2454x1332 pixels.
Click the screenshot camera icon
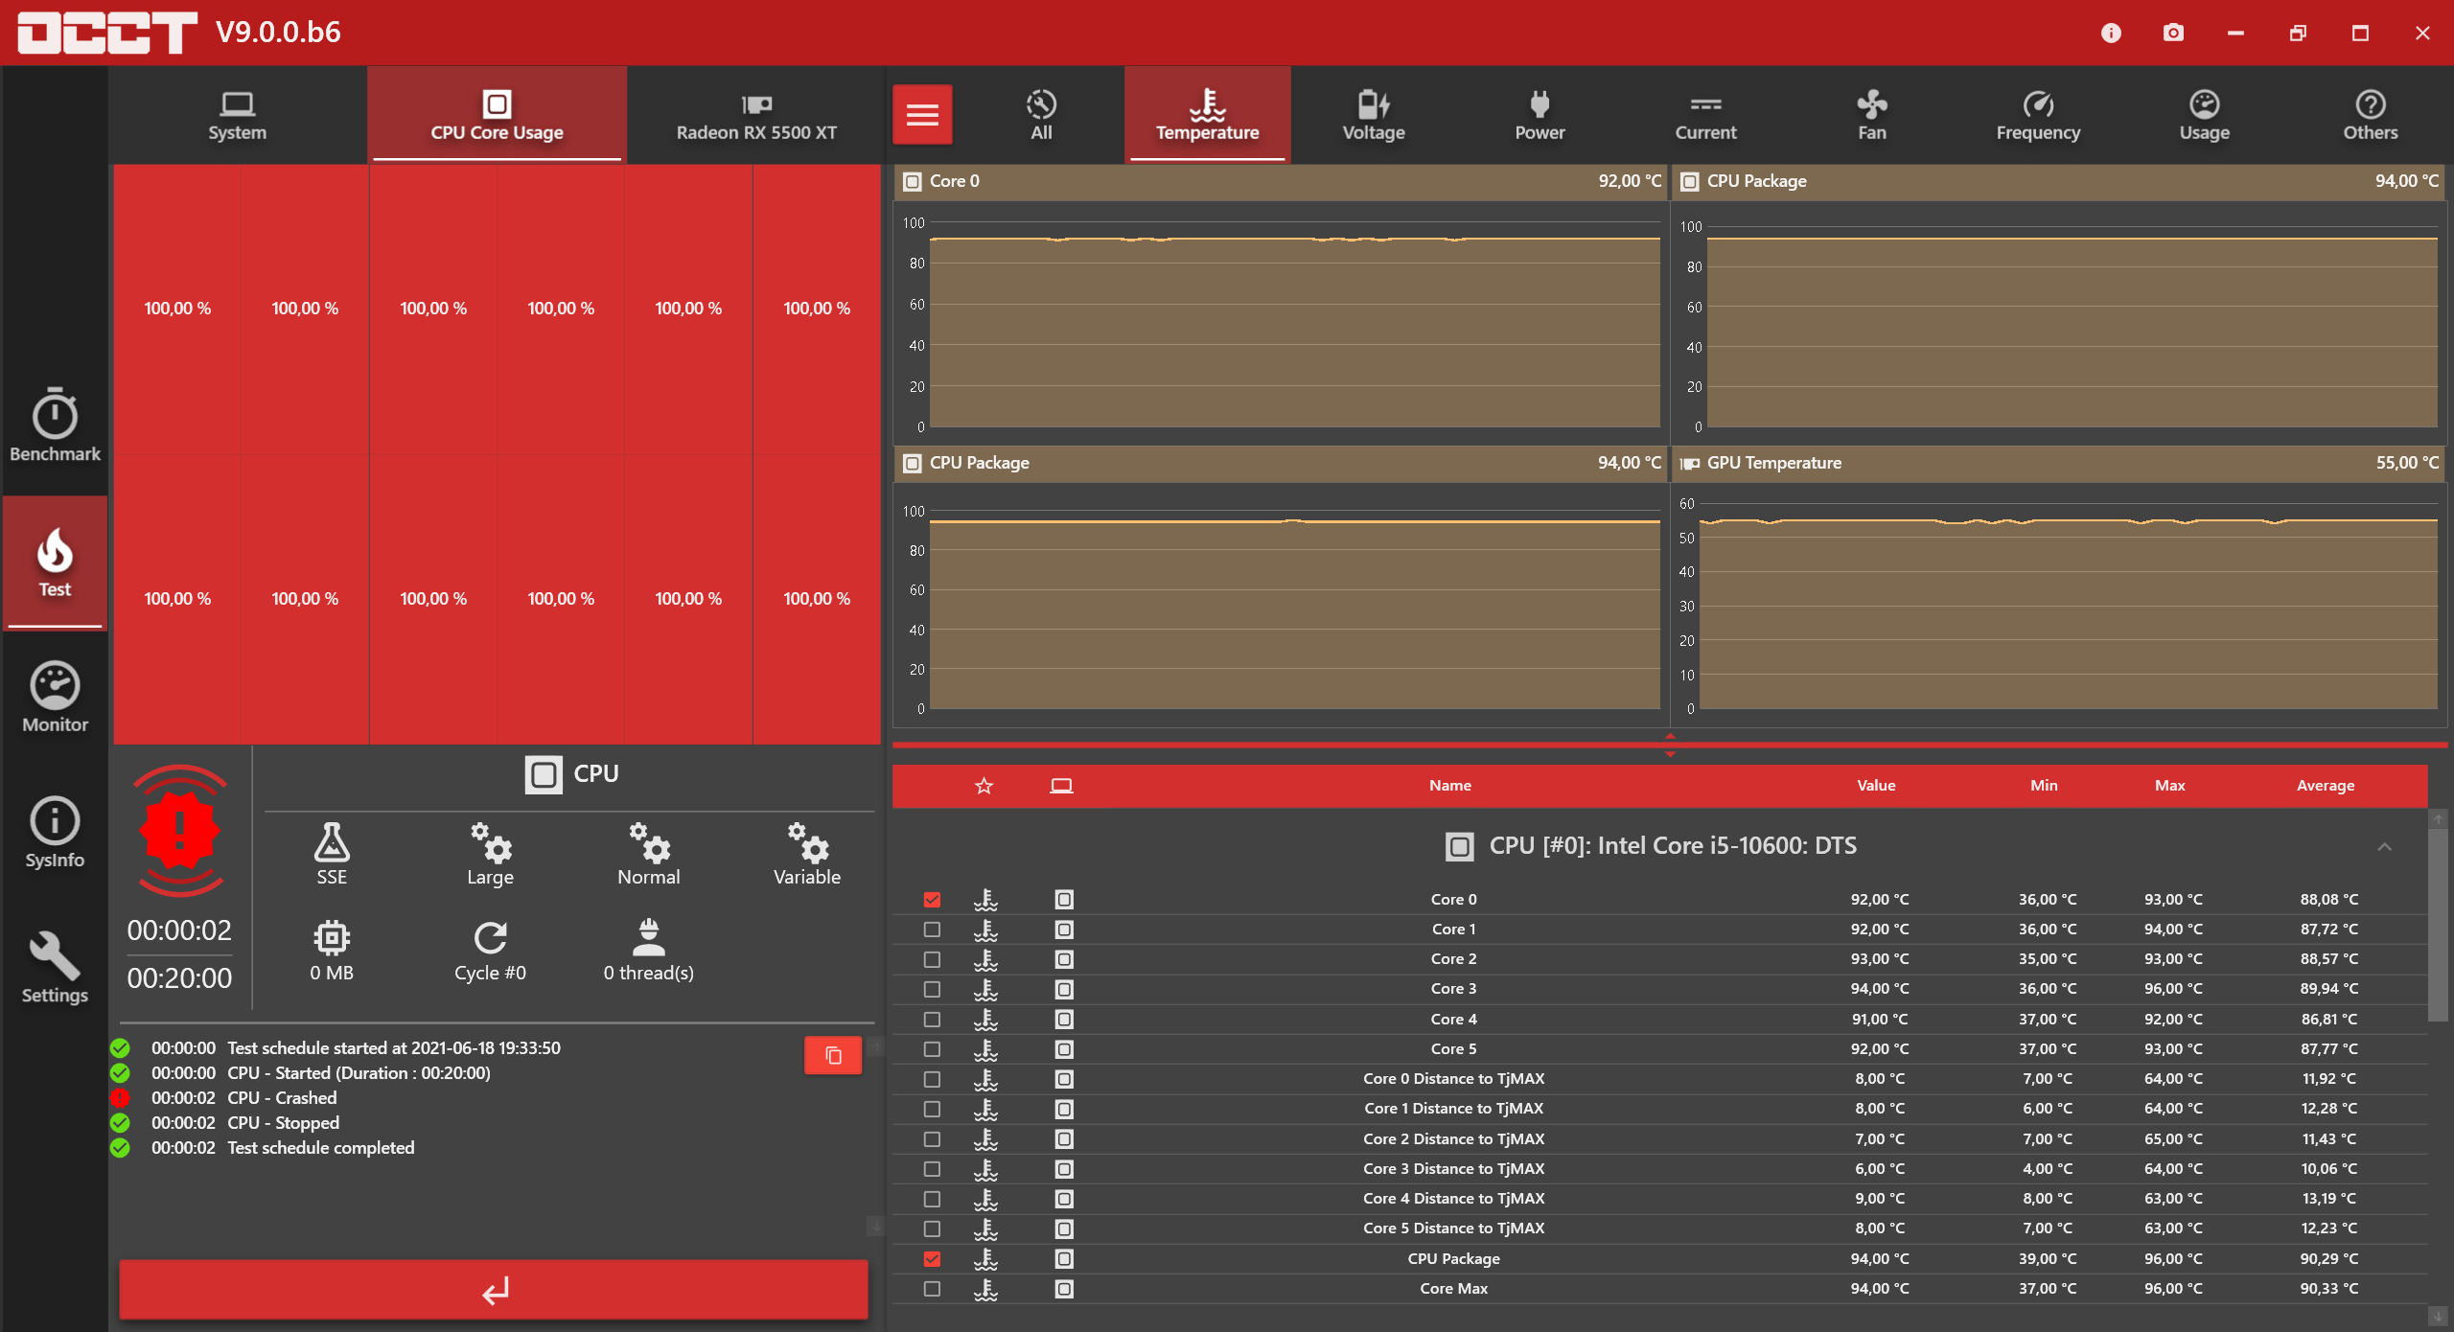[x=2173, y=33]
